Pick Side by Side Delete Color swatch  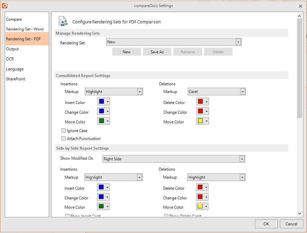[x=202, y=187]
